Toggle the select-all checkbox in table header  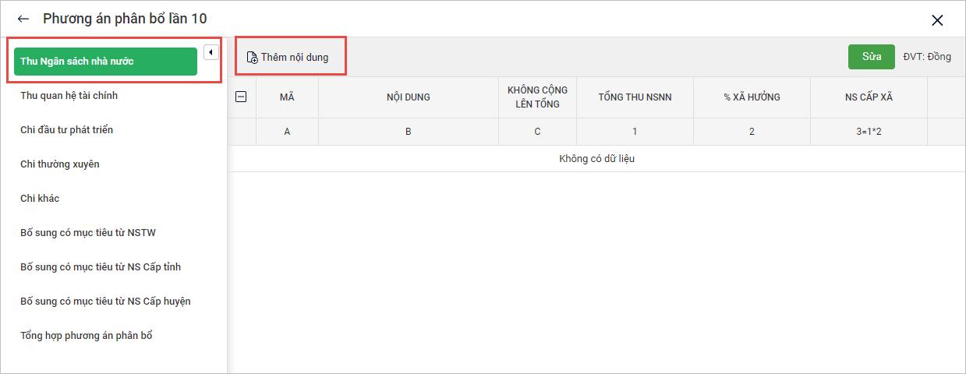(x=241, y=97)
